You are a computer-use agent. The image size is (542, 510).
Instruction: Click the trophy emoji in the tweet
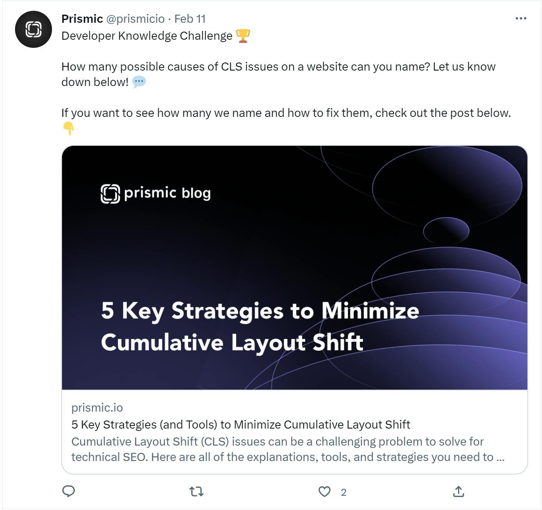(x=243, y=35)
